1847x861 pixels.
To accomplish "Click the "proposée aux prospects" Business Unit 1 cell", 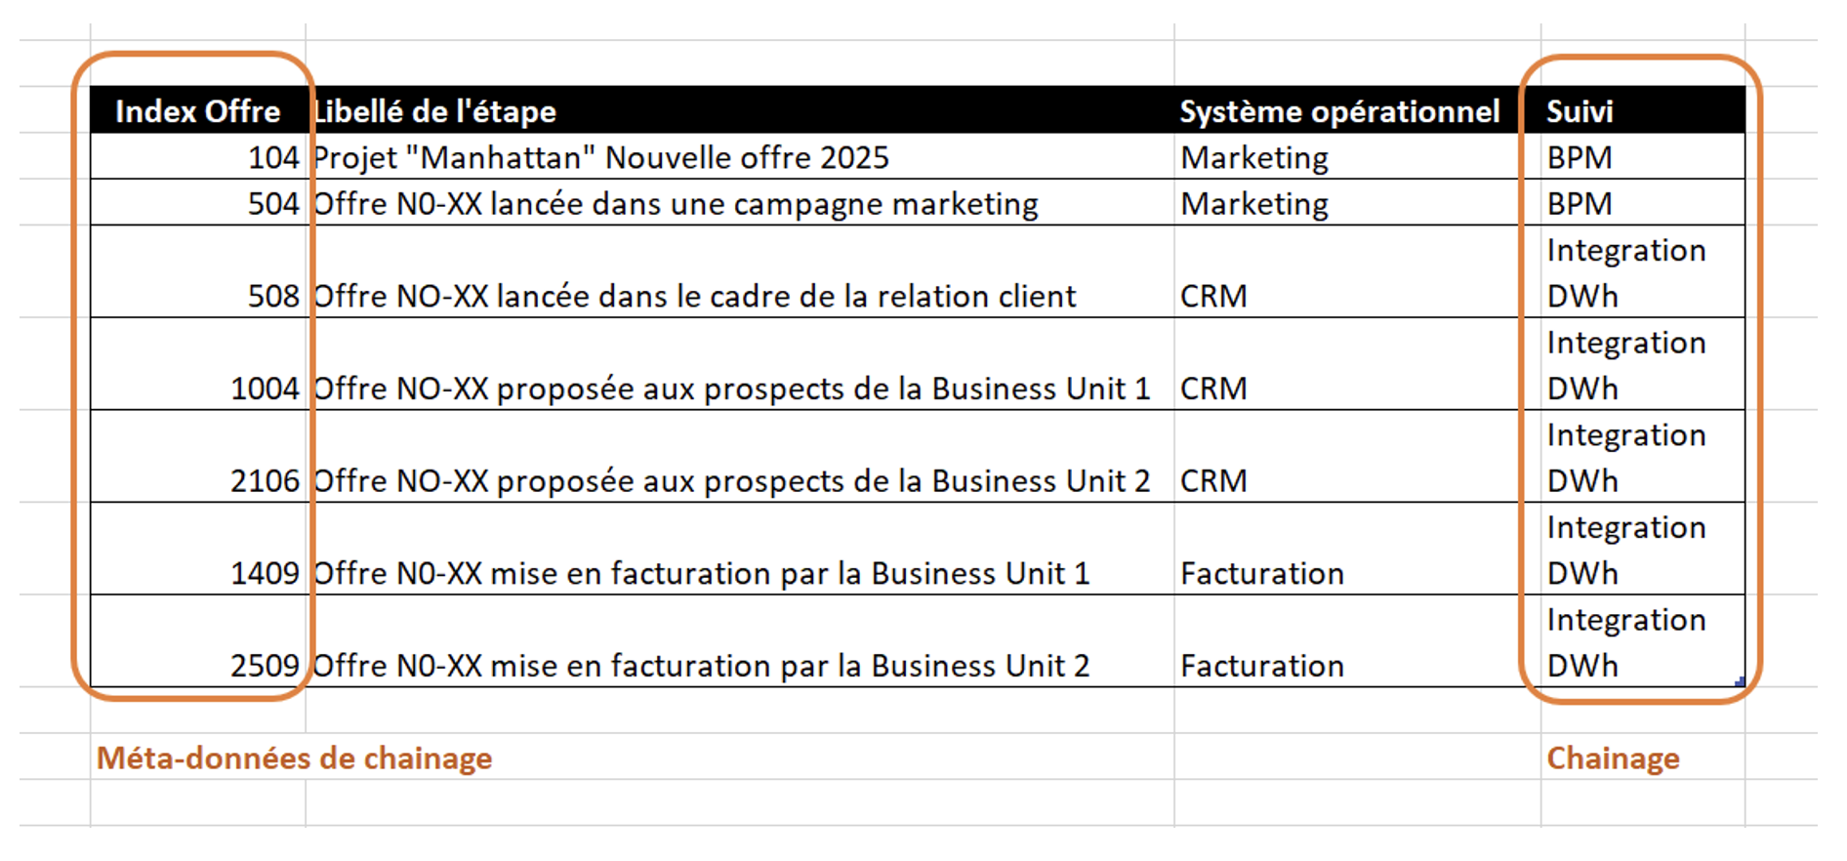I will pyautogui.click(x=731, y=389).
